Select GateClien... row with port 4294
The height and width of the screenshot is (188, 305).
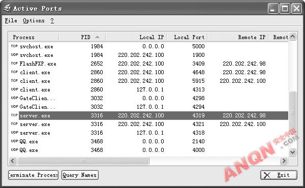click(148, 107)
